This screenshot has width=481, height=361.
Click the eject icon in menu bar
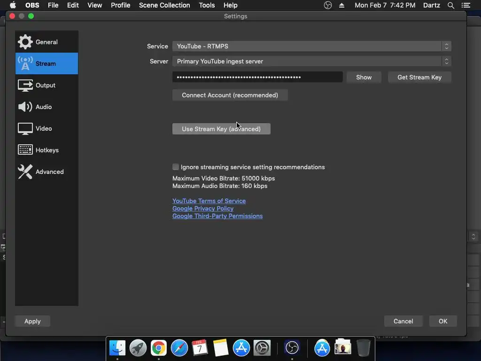342,5
